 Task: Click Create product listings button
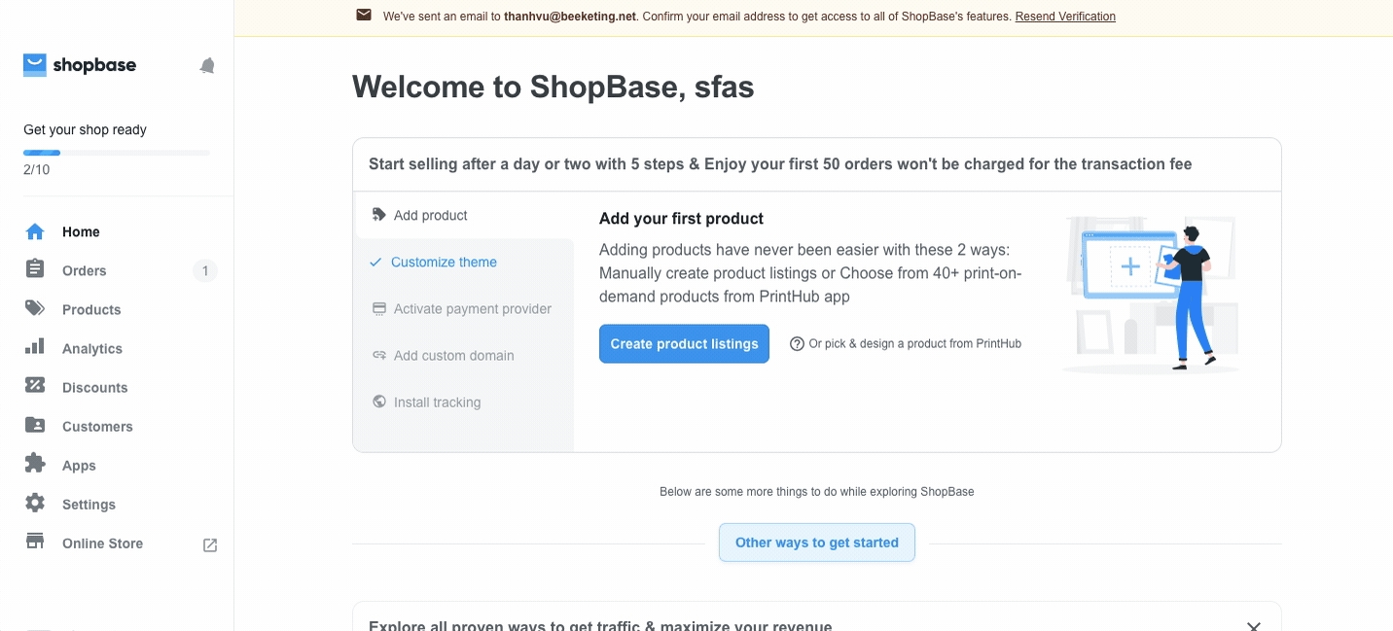[684, 344]
